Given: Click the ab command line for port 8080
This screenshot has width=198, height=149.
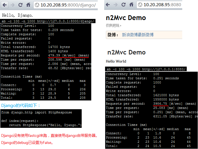Looking at the screenshot, I should tap(146, 69).
